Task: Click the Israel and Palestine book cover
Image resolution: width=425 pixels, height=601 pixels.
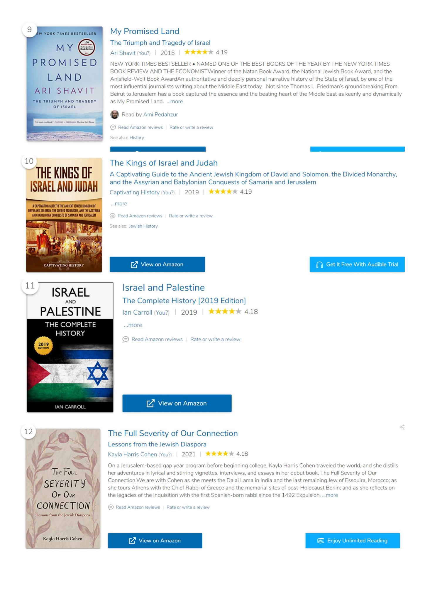Action: [x=70, y=347]
